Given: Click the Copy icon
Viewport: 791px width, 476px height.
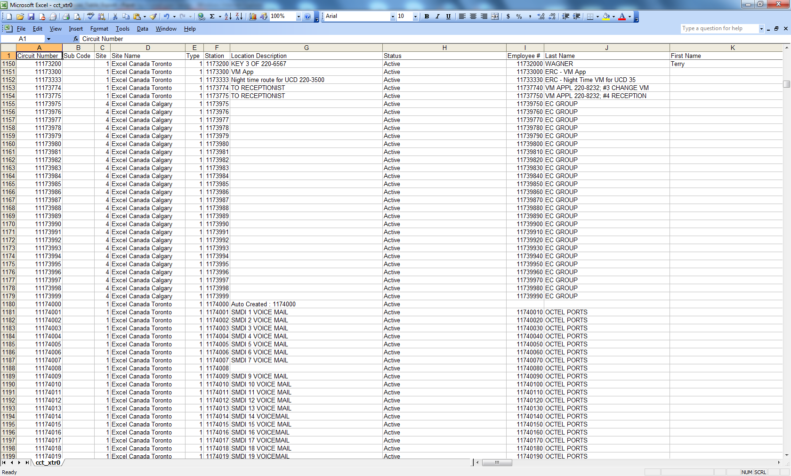Looking at the screenshot, I should click(x=126, y=16).
